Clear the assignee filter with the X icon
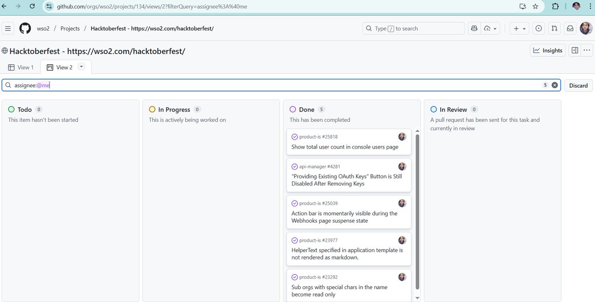This screenshot has width=595, height=302. tap(555, 85)
